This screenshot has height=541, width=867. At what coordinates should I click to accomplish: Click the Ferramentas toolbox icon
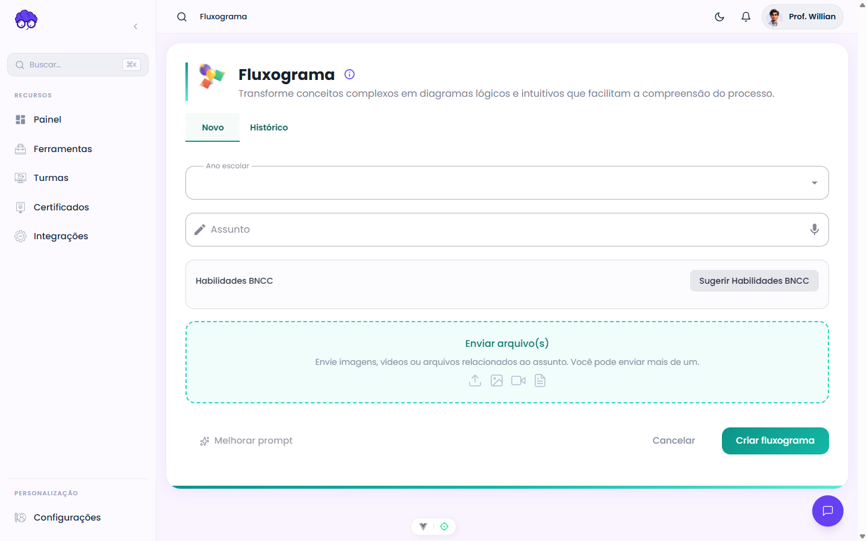coord(20,149)
